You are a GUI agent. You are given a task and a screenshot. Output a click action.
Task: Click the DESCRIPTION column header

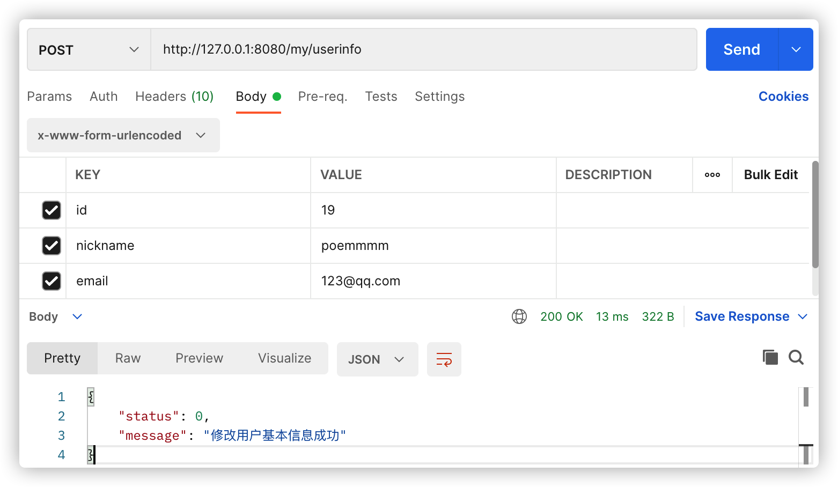(x=608, y=175)
